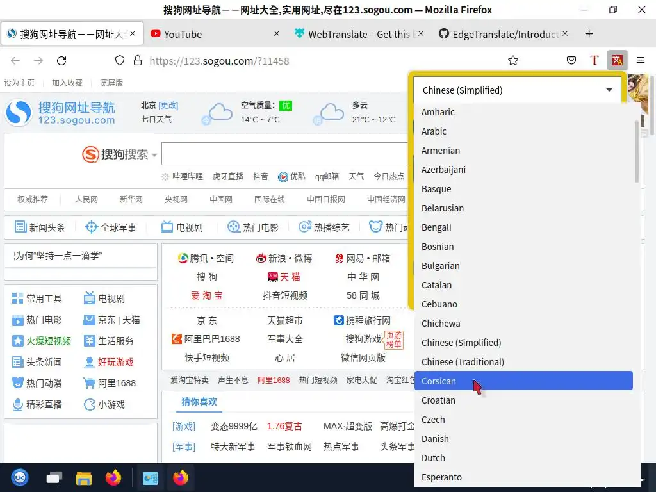Go back to previous page
The width and height of the screenshot is (656, 492).
(x=15, y=61)
